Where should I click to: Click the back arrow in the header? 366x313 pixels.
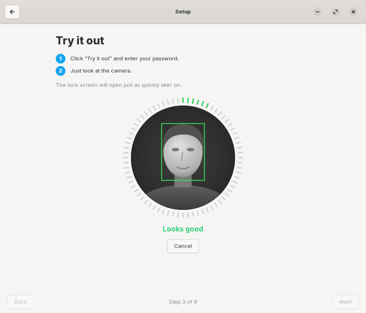tap(12, 12)
